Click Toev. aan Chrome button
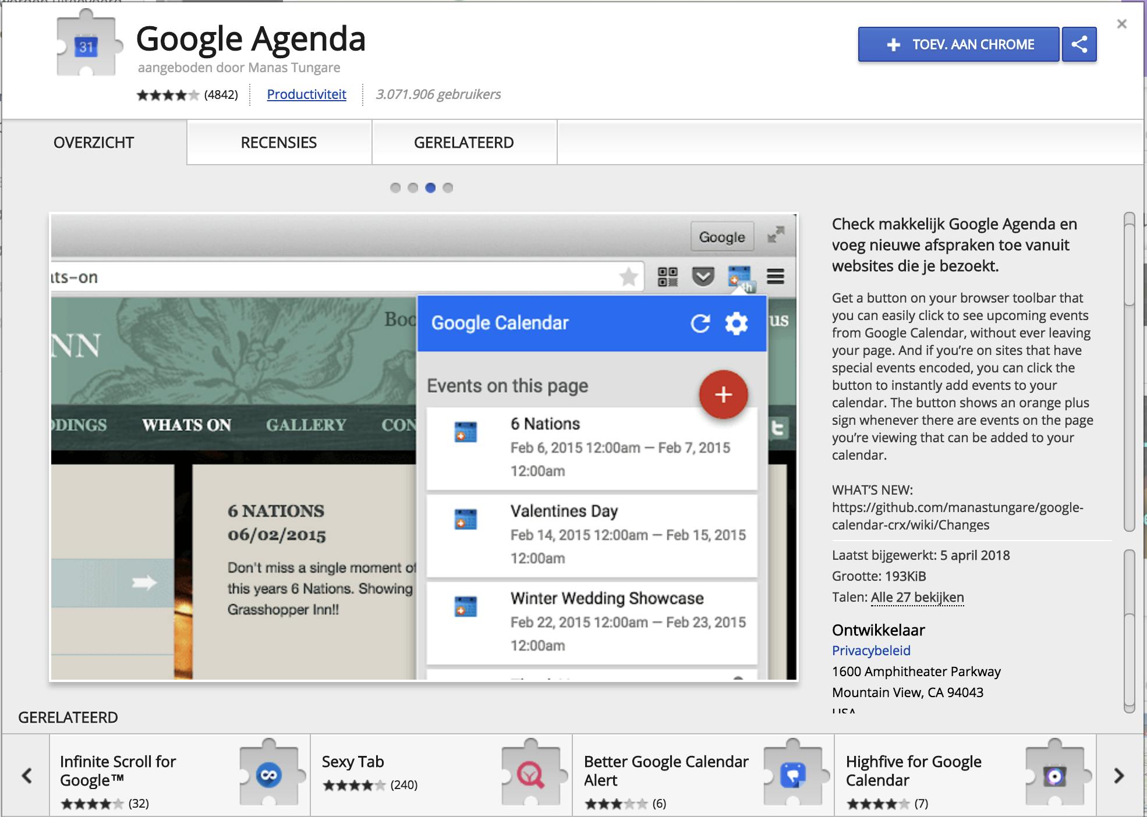This screenshot has width=1147, height=817. click(958, 44)
